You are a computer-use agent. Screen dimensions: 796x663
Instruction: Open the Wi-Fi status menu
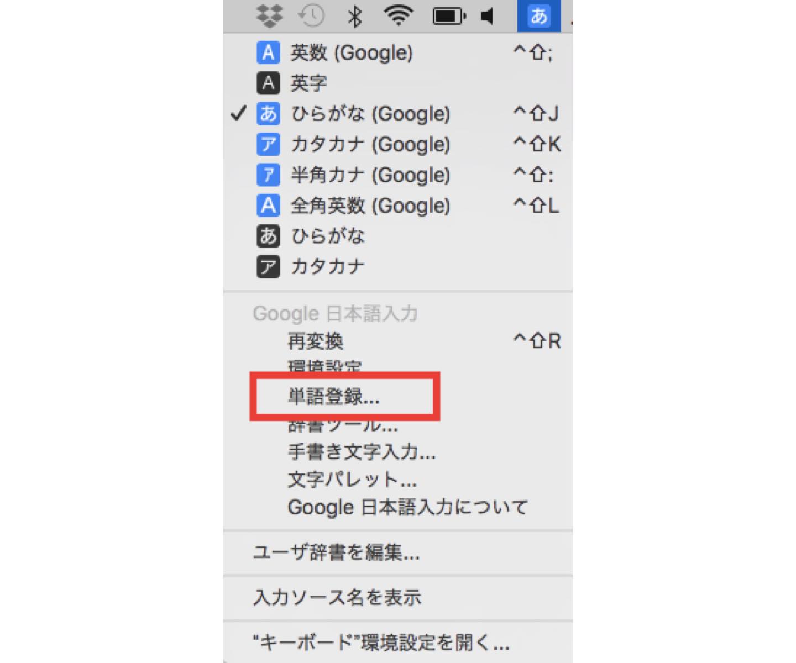click(x=398, y=16)
